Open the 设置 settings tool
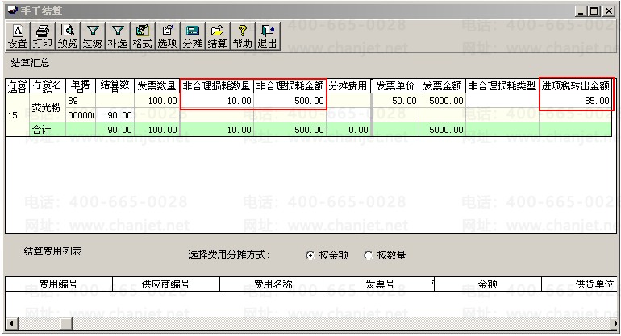This screenshot has width=621, height=336. (x=18, y=36)
